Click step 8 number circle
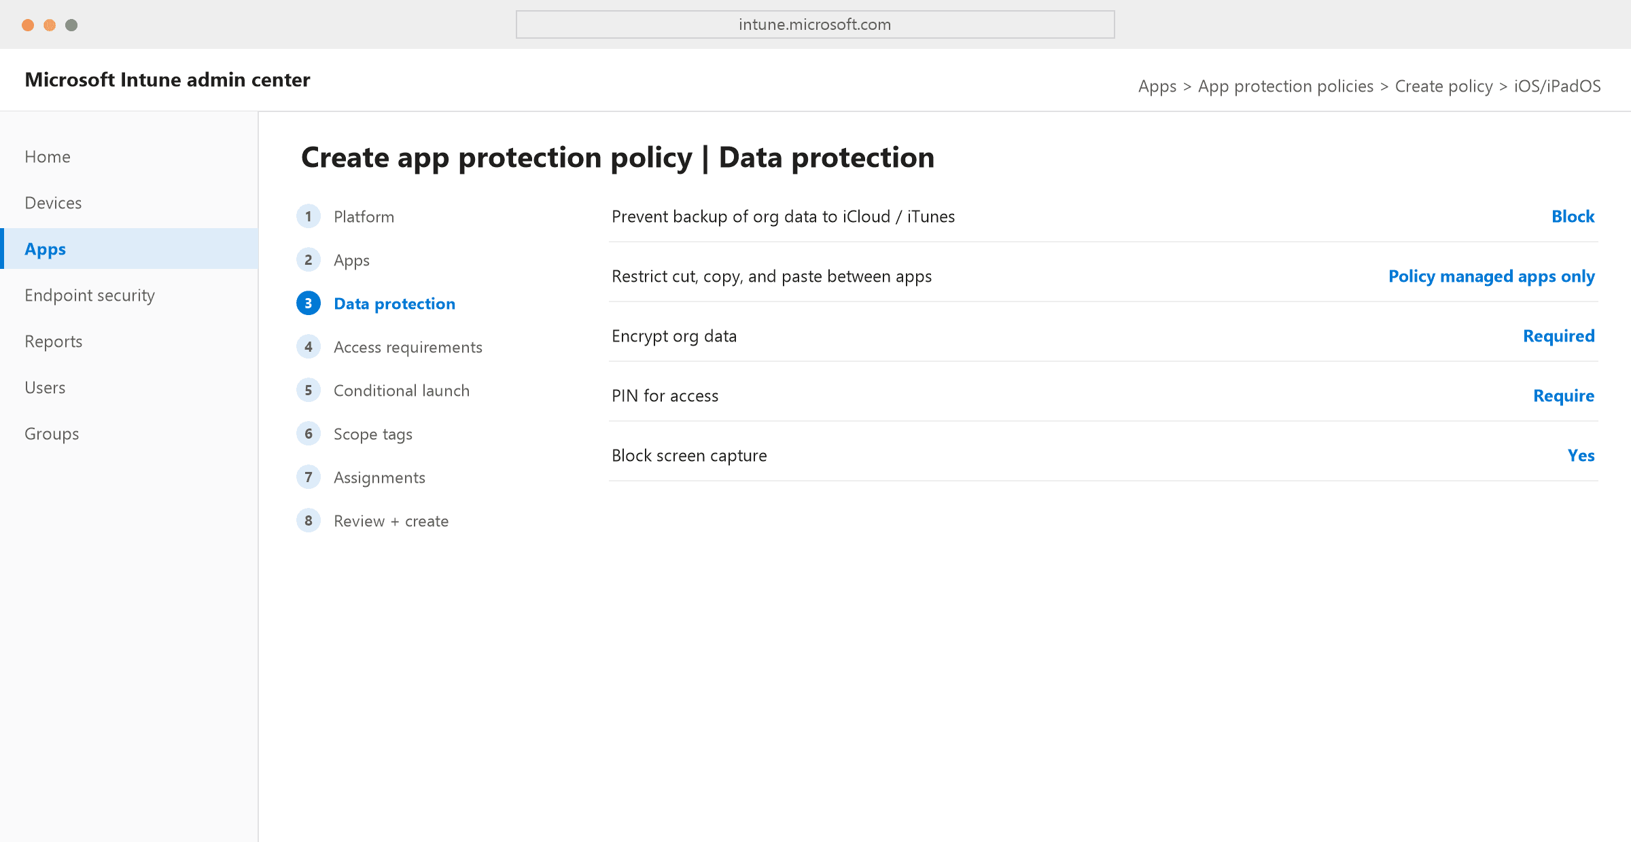 [309, 521]
